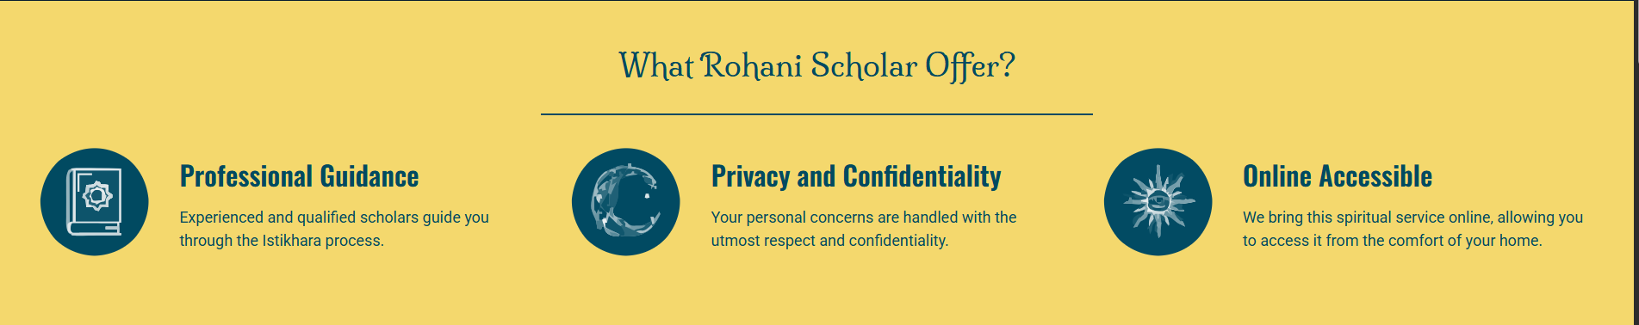This screenshot has width=1639, height=325.
Task: Click the 'utmost respect and confidentiality' line
Action: 829,241
